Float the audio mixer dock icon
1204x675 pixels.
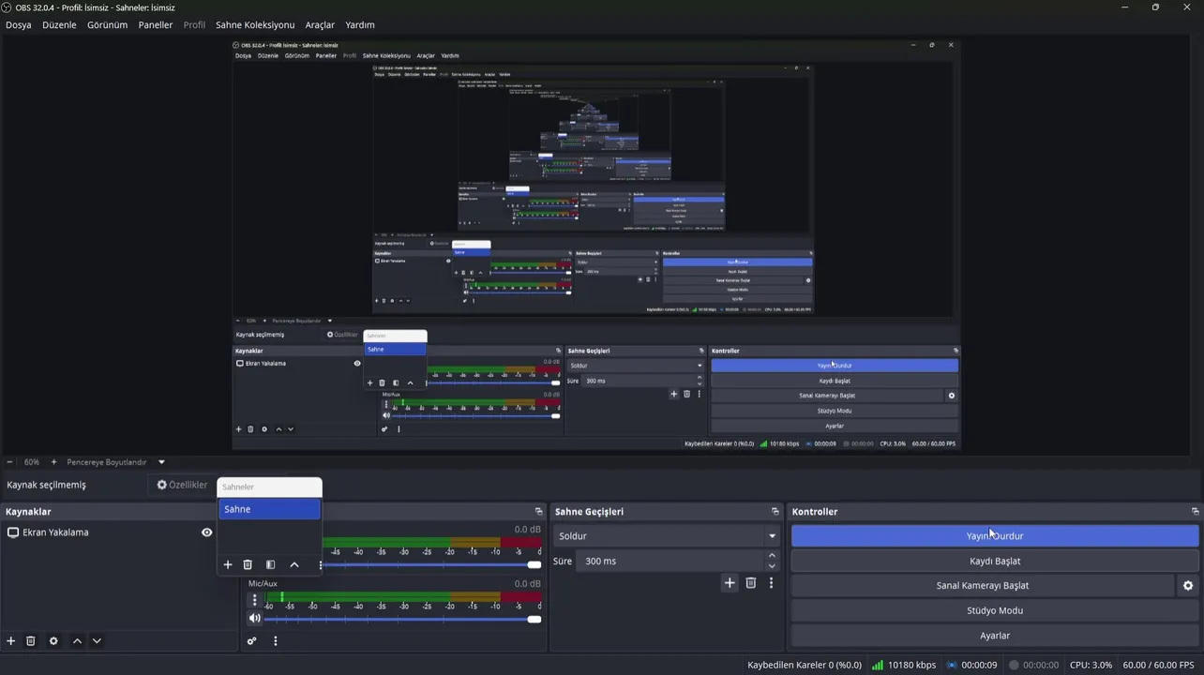538,512
